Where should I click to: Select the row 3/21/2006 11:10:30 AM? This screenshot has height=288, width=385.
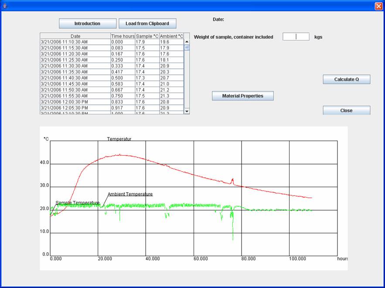[112, 42]
